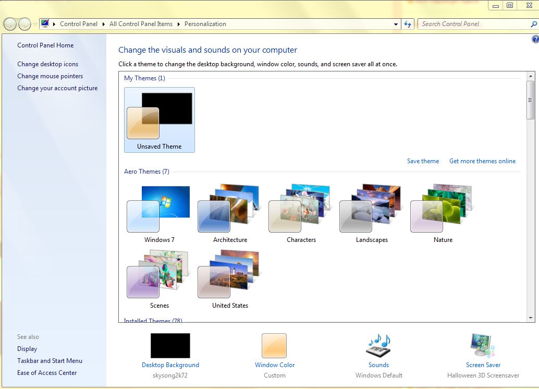The height and width of the screenshot is (389, 539).
Task: Click the Forward navigation button
Action: tap(24, 24)
